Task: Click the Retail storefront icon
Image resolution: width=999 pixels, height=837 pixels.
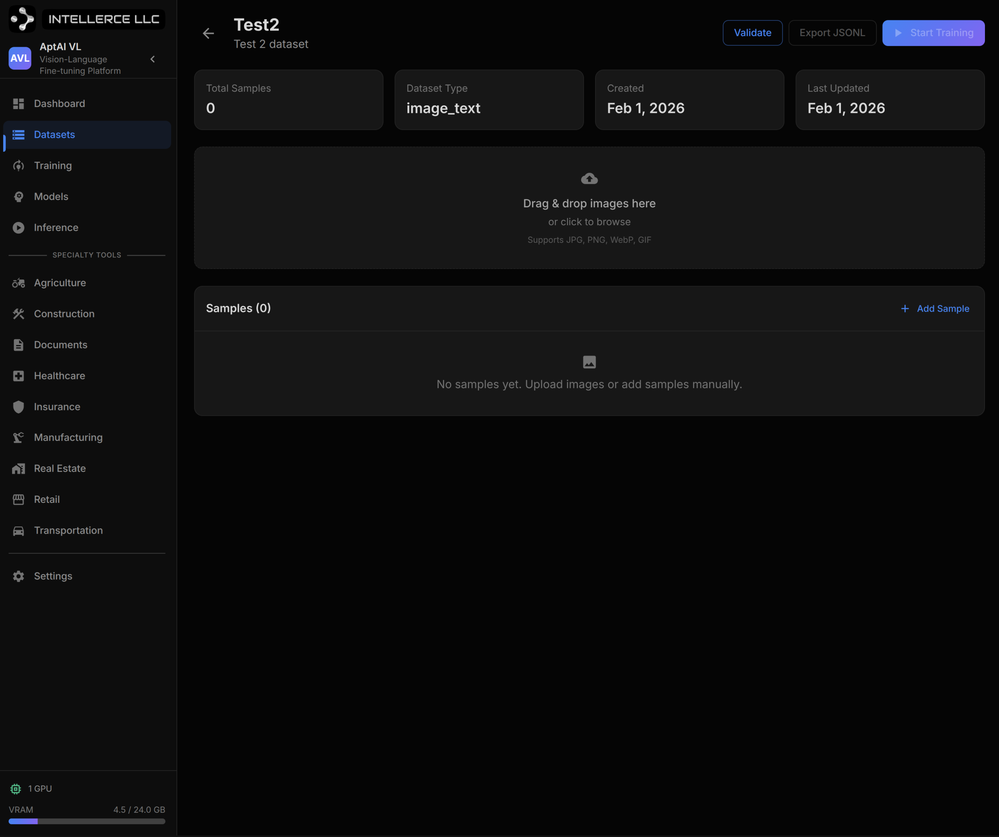Action: click(x=19, y=500)
